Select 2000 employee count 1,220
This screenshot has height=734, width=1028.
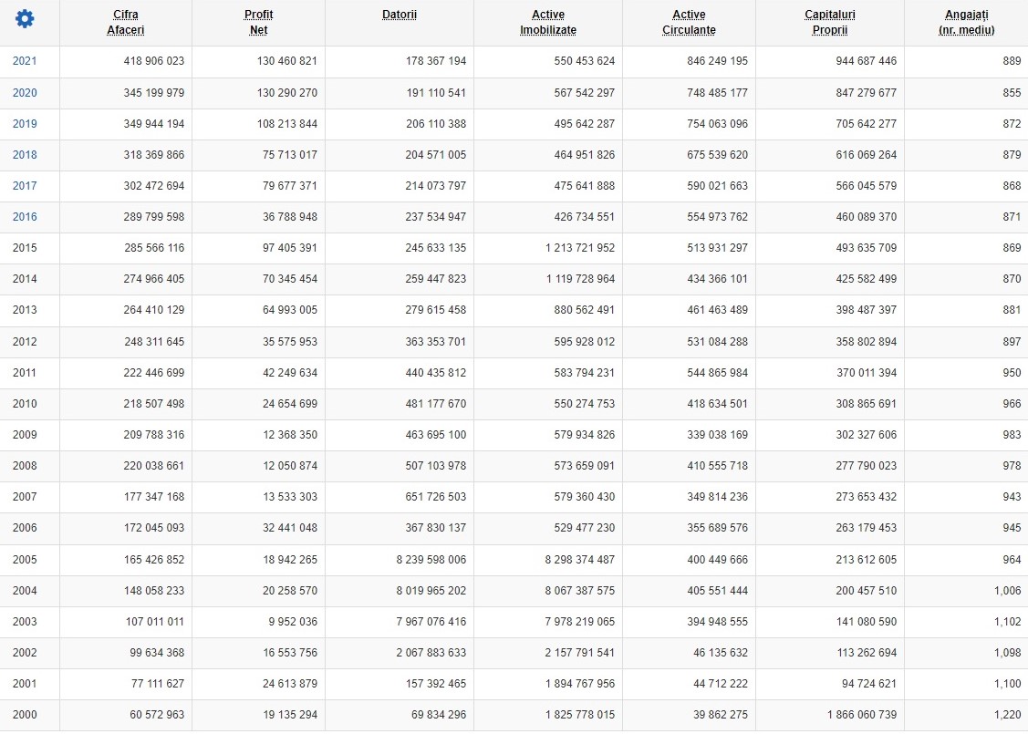tap(1008, 714)
